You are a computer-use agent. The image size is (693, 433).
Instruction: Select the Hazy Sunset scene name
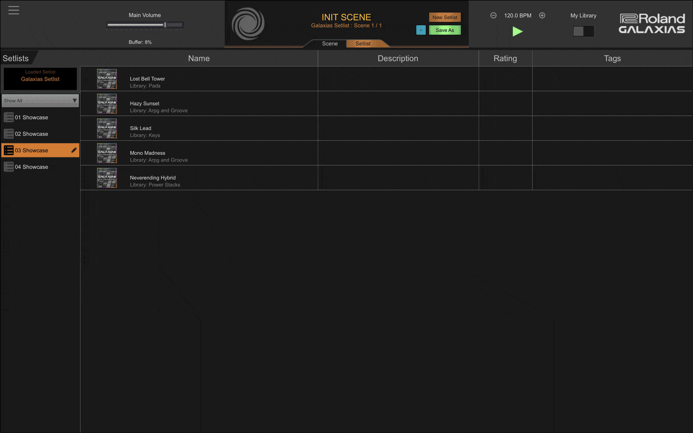point(145,103)
